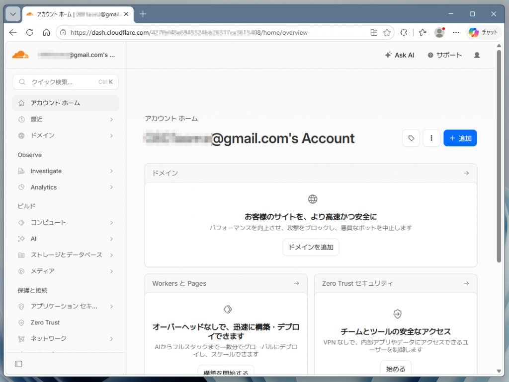Expand the 最近 chevron arrow
509x382 pixels.
[x=111, y=120]
